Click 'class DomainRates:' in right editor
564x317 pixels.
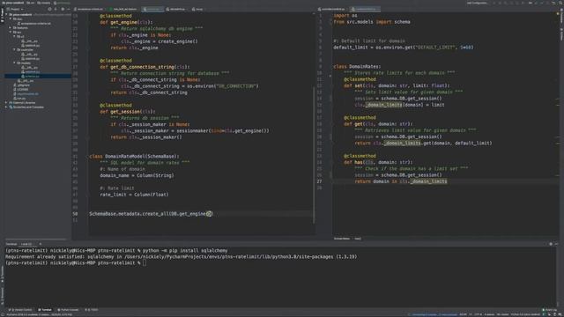pyautogui.click(x=357, y=67)
